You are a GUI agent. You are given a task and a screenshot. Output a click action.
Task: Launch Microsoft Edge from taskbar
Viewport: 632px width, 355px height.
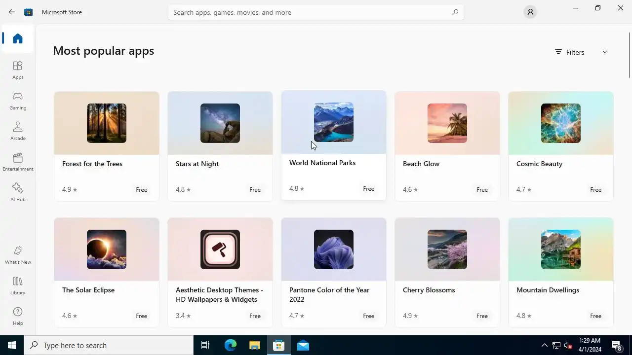[x=231, y=345]
